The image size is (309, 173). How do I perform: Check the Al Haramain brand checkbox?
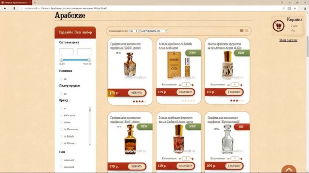coord(61,129)
